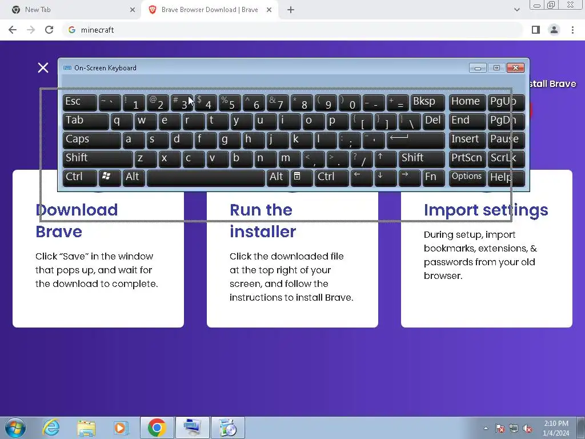Click the down arrow key
The height and width of the screenshot is (439, 585).
pos(386,177)
